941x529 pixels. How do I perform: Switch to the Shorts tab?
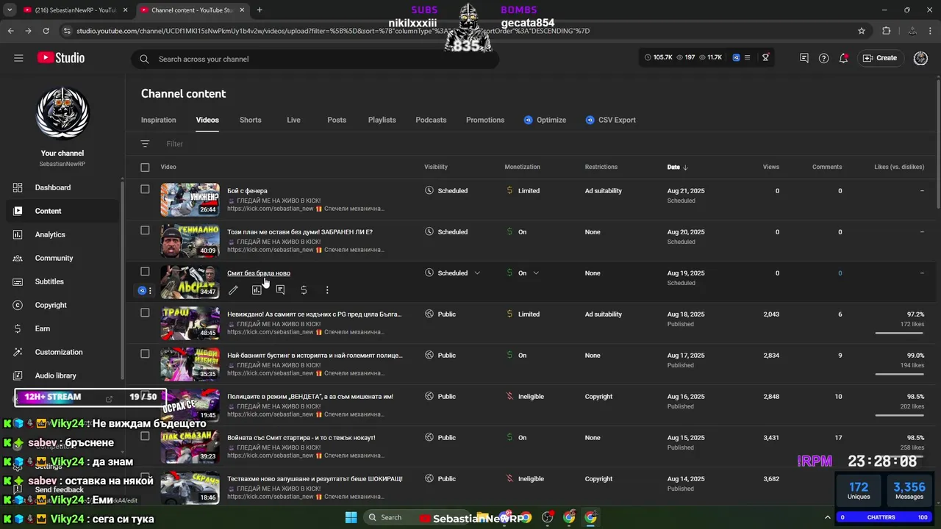pyautogui.click(x=250, y=120)
